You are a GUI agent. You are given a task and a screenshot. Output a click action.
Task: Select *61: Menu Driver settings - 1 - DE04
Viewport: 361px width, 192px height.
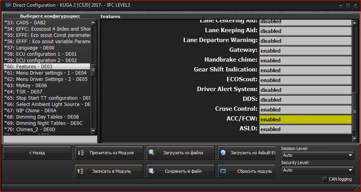point(45,73)
